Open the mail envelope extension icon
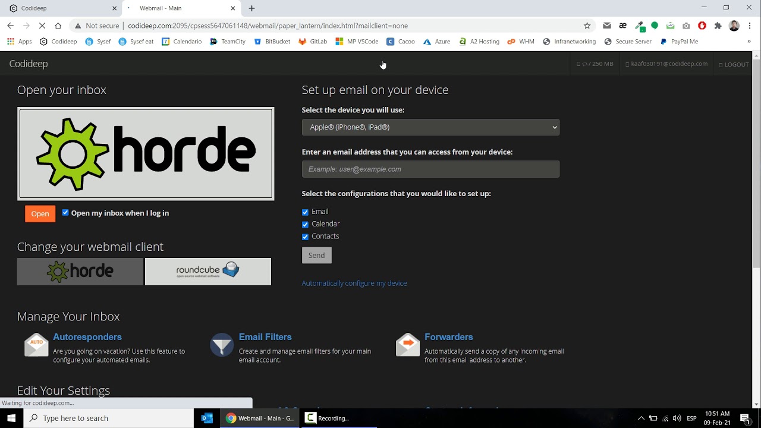The image size is (761, 428). pos(607,26)
